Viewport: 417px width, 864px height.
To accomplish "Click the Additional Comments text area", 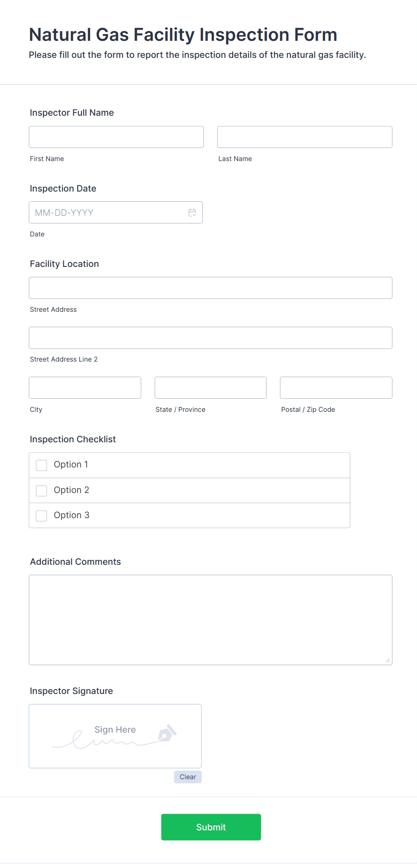I will point(211,620).
